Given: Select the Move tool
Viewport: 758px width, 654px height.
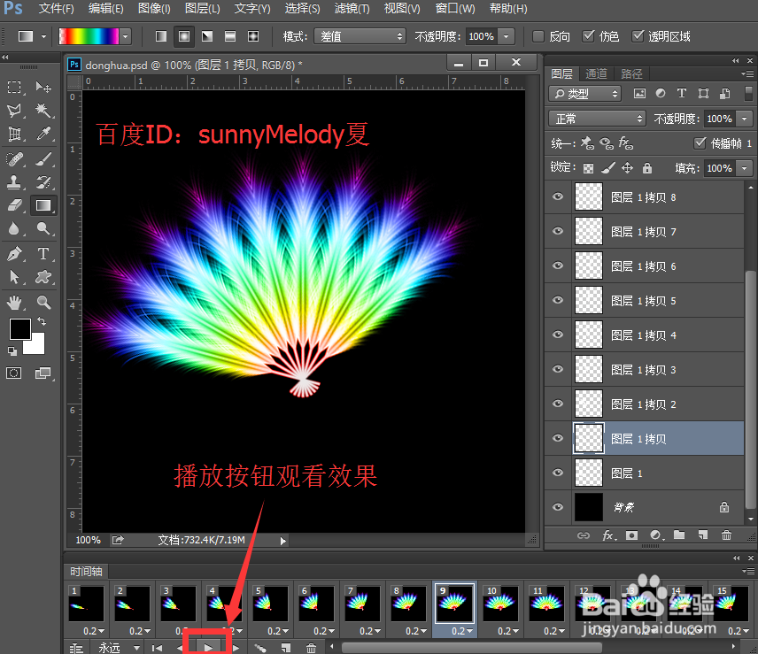Looking at the screenshot, I should pos(43,88).
